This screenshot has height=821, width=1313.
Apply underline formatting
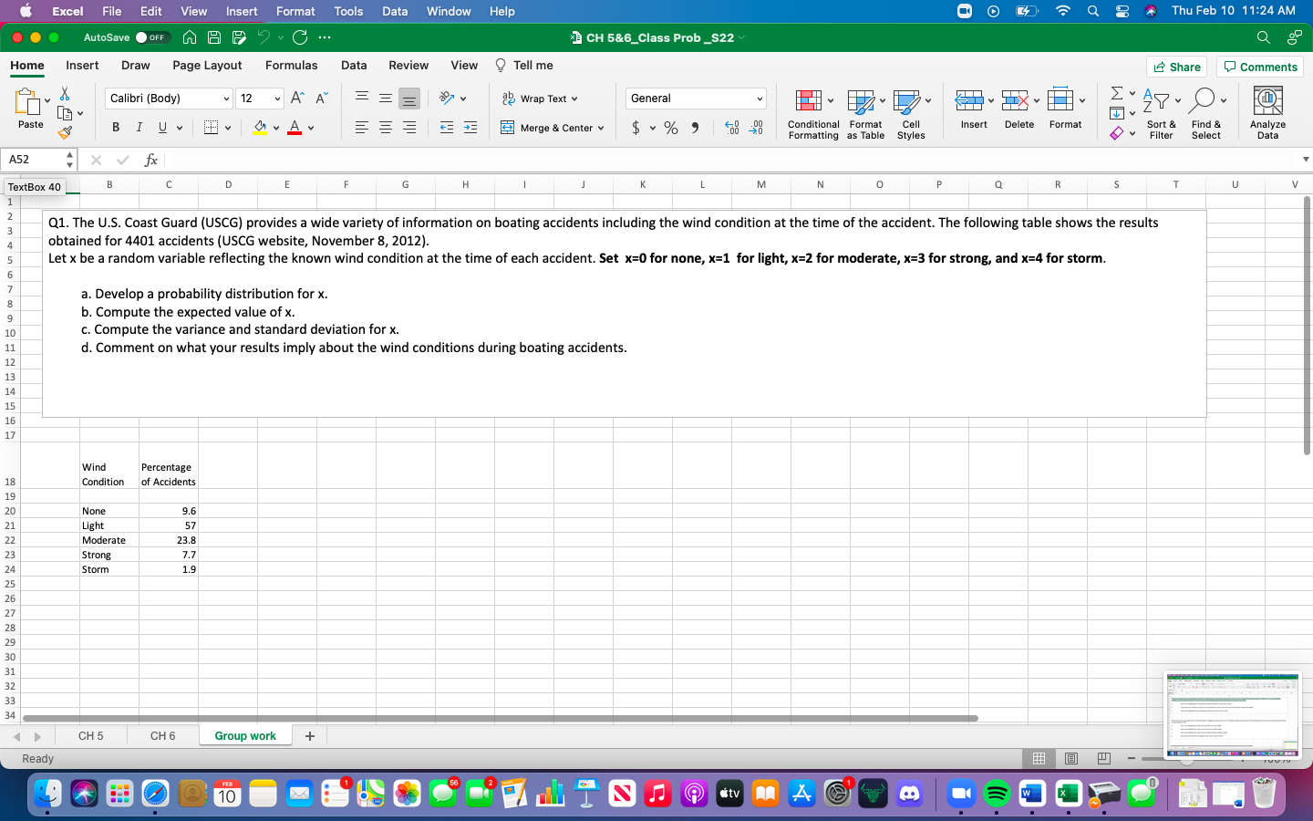[x=160, y=127]
